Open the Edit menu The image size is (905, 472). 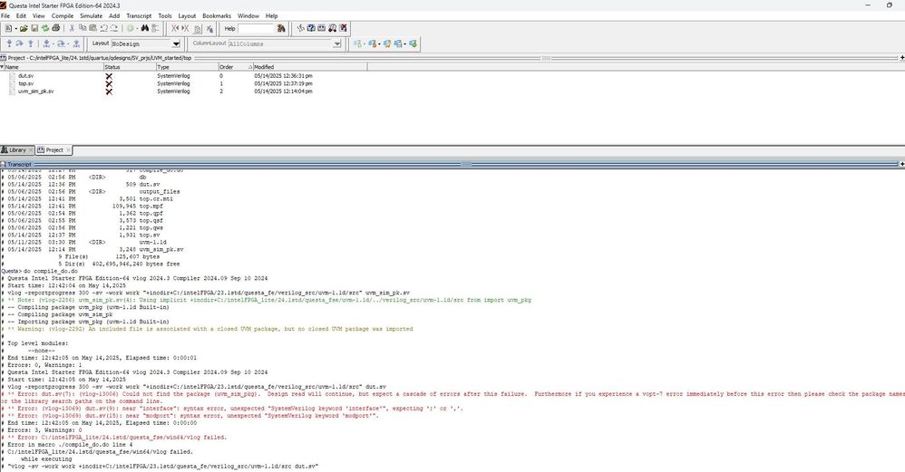(22, 16)
